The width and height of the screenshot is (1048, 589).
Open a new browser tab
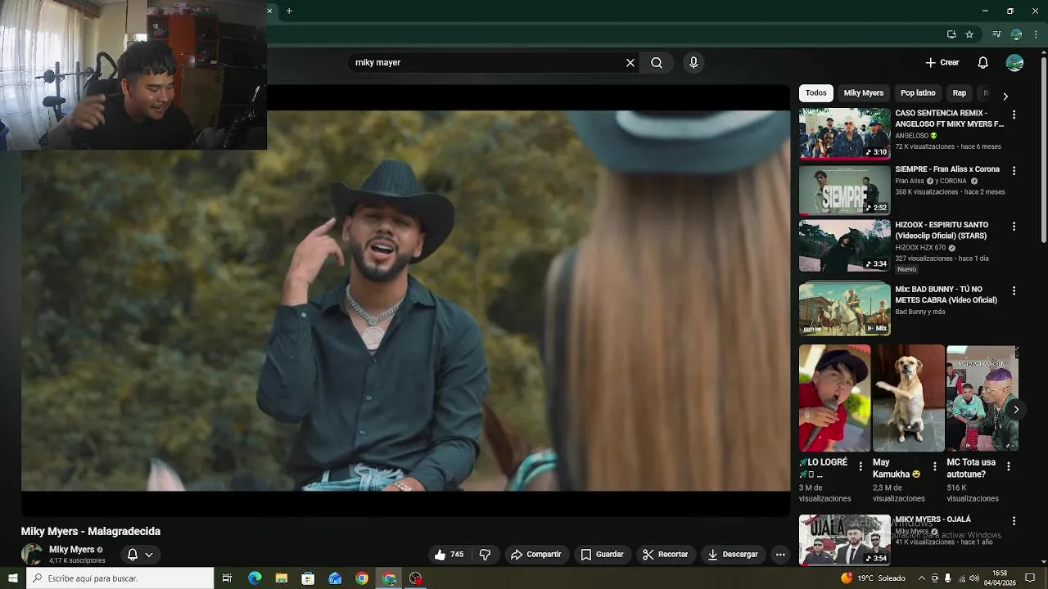289,11
